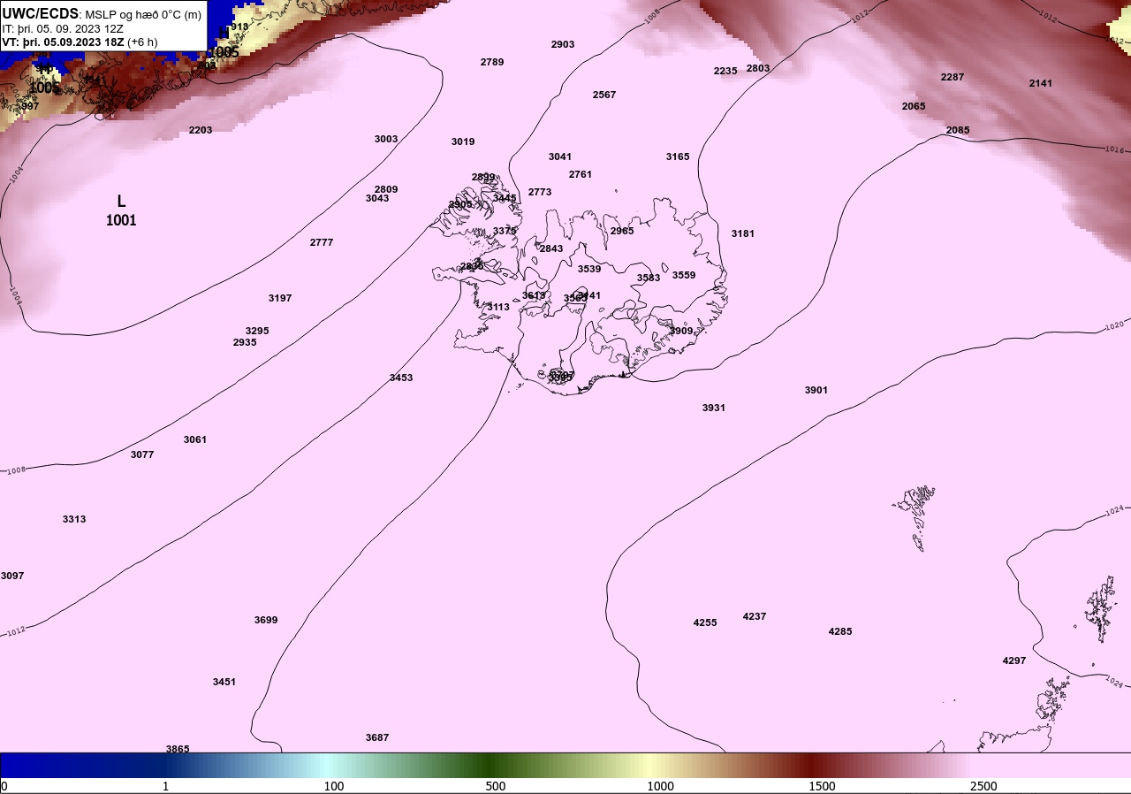Click the 4237 height value
Viewport: 1131px width, 794px height.
pyautogui.click(x=755, y=616)
